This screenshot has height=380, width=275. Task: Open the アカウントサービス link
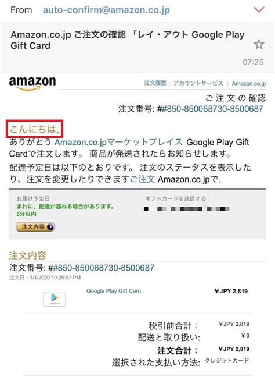(198, 83)
